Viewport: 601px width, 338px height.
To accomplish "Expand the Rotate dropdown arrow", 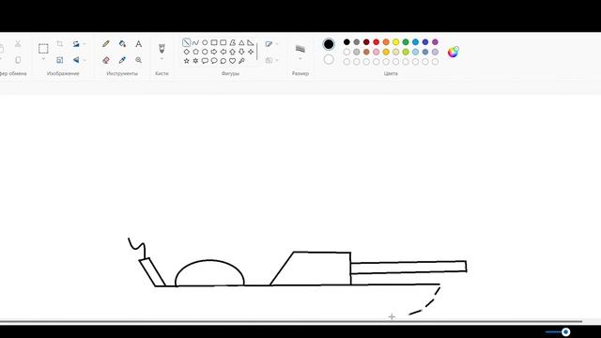I will click(x=85, y=44).
